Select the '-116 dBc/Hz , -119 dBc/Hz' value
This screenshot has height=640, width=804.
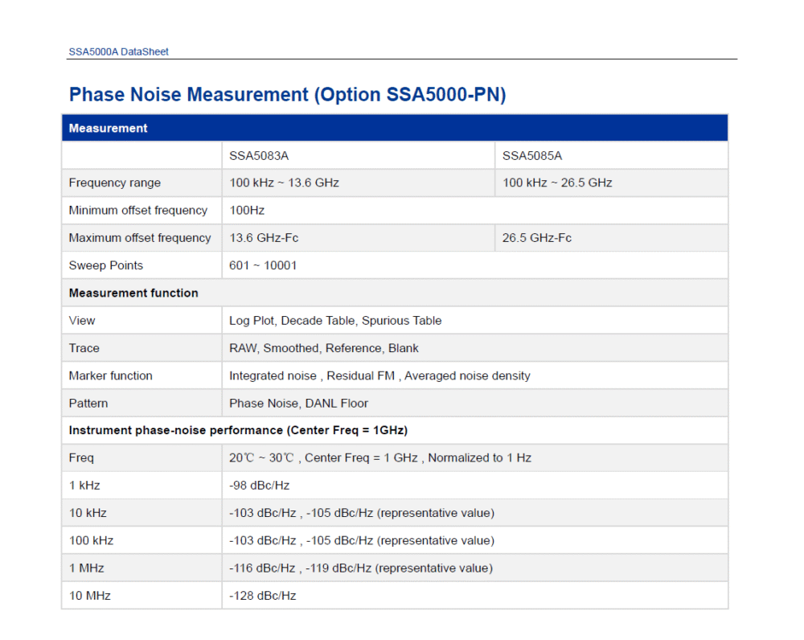[301, 568]
